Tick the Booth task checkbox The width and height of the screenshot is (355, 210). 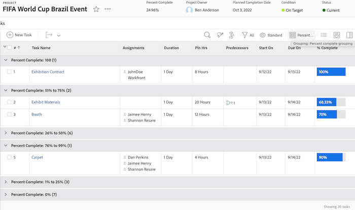click(9, 114)
